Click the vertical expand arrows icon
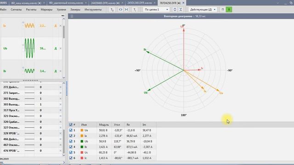294x165 pixels. 175,10
